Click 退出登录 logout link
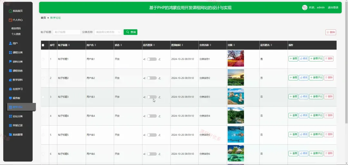 (333, 7)
